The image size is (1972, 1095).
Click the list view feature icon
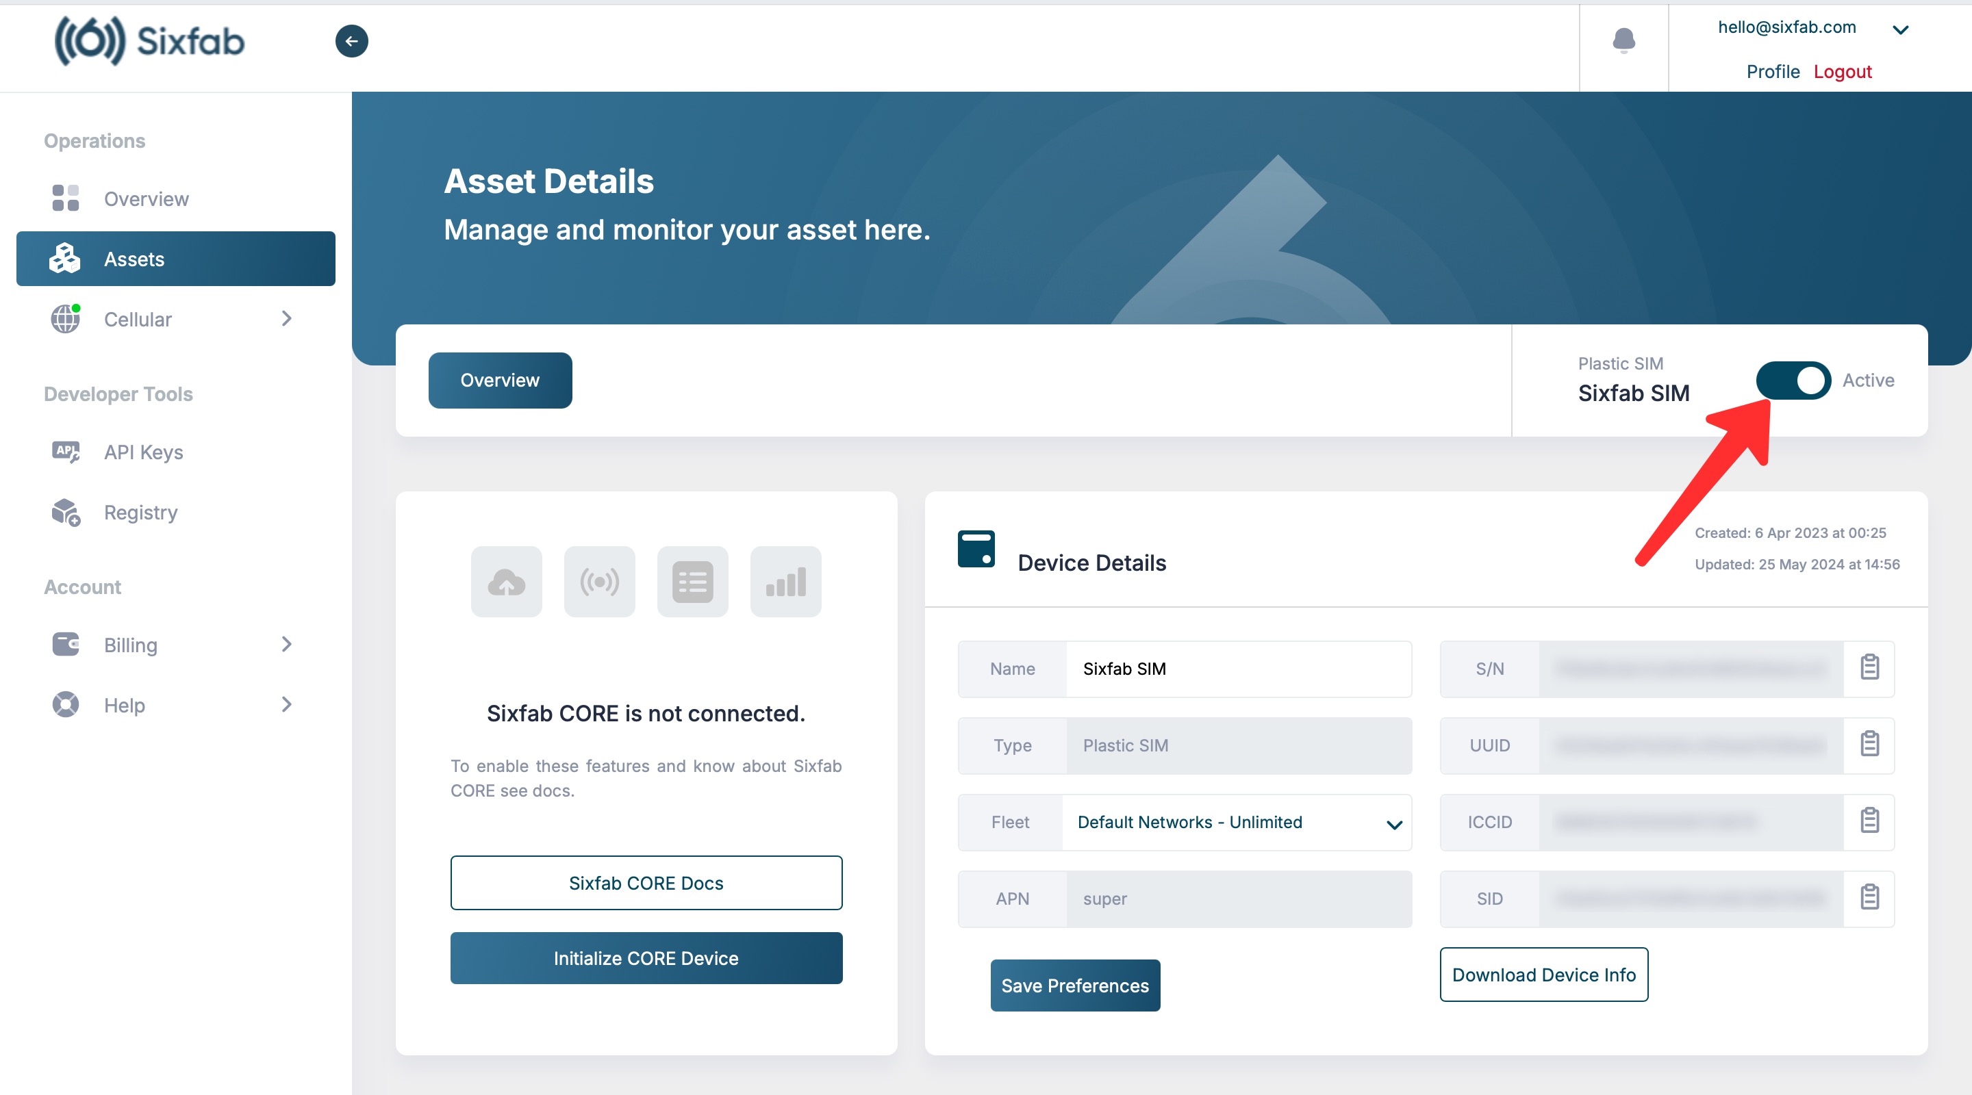click(x=693, y=582)
